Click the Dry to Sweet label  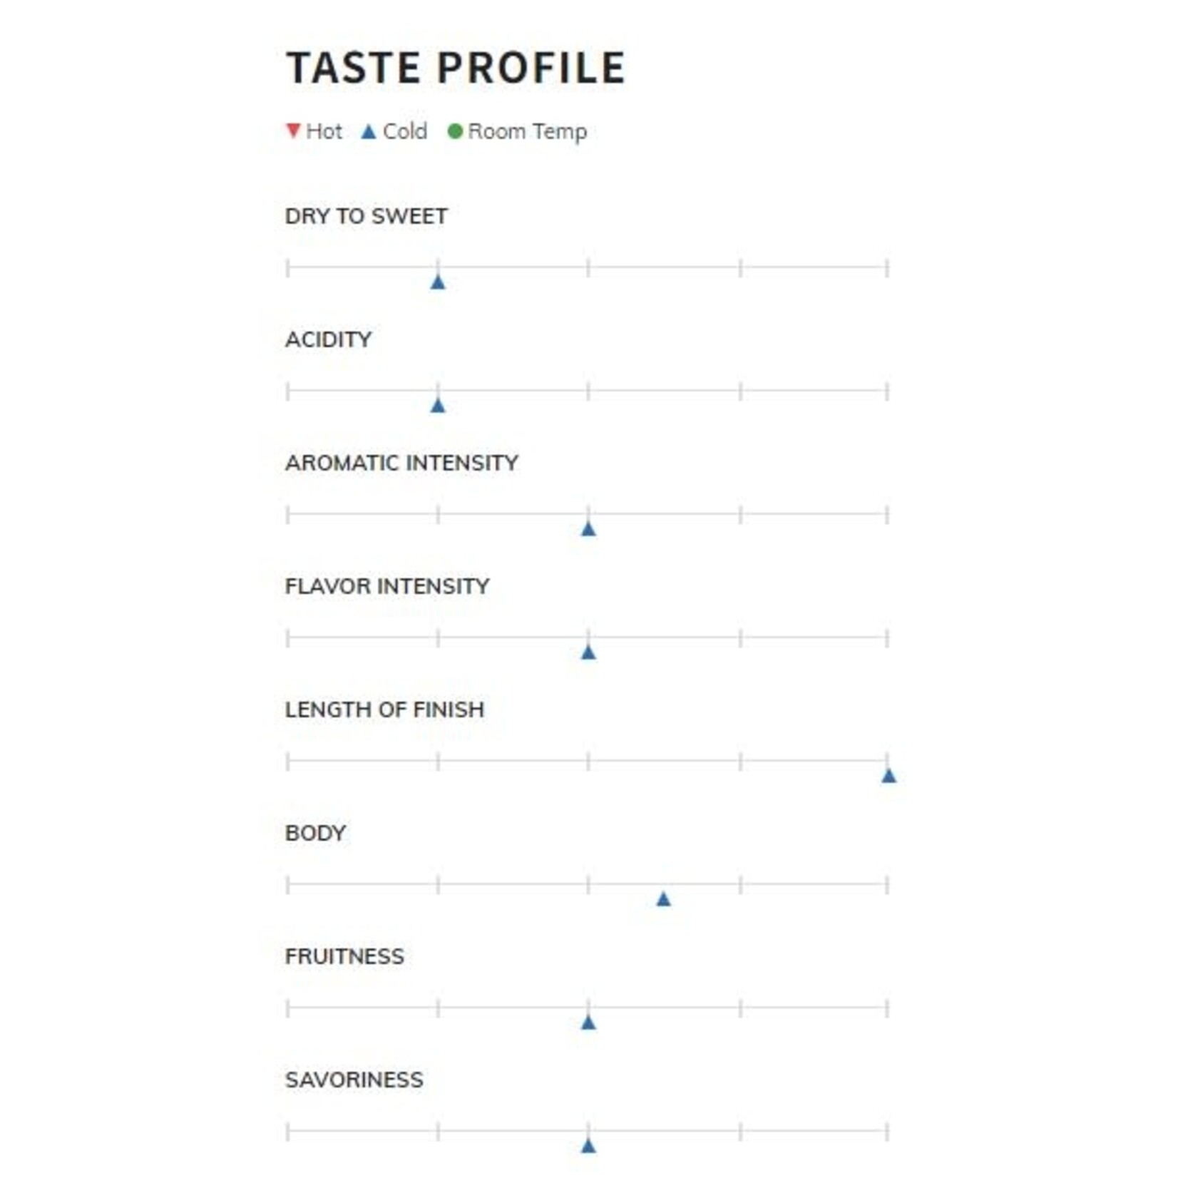(x=366, y=216)
